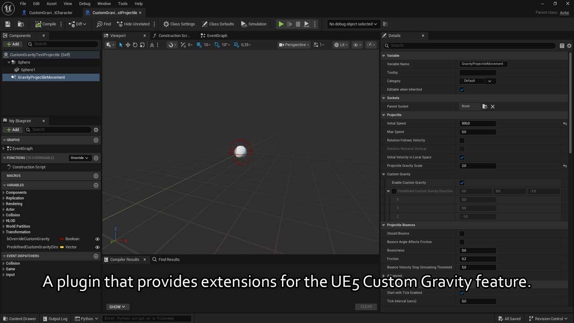Screen dimensions: 574x323
Task: Enable Should Bounce checkbox
Action: [462, 234]
